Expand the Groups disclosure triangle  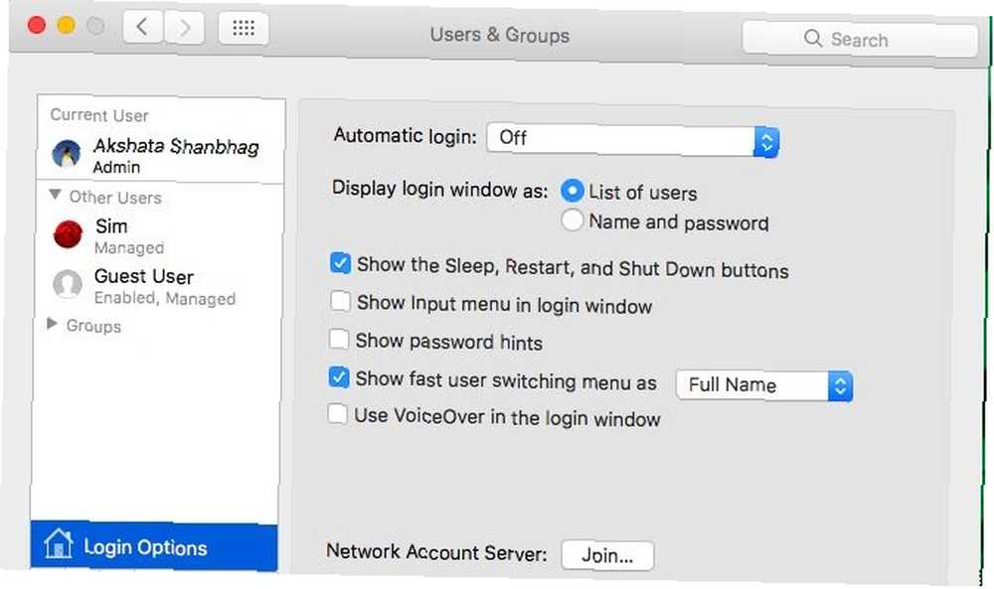coord(53,324)
